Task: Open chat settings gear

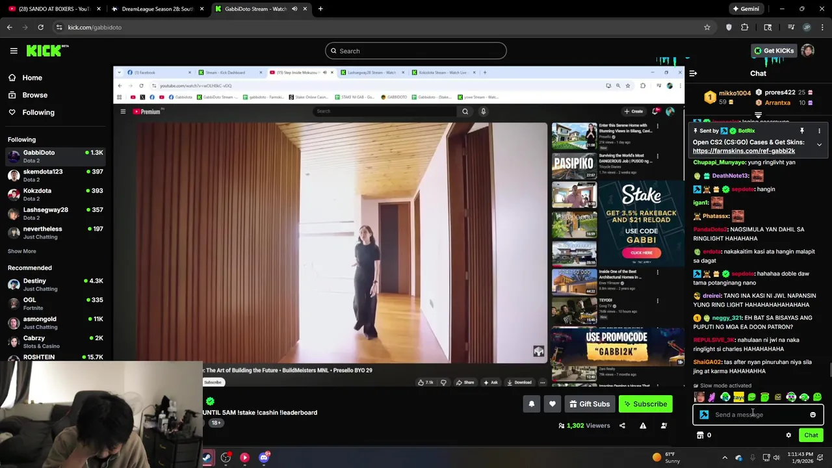Action: [788, 435]
